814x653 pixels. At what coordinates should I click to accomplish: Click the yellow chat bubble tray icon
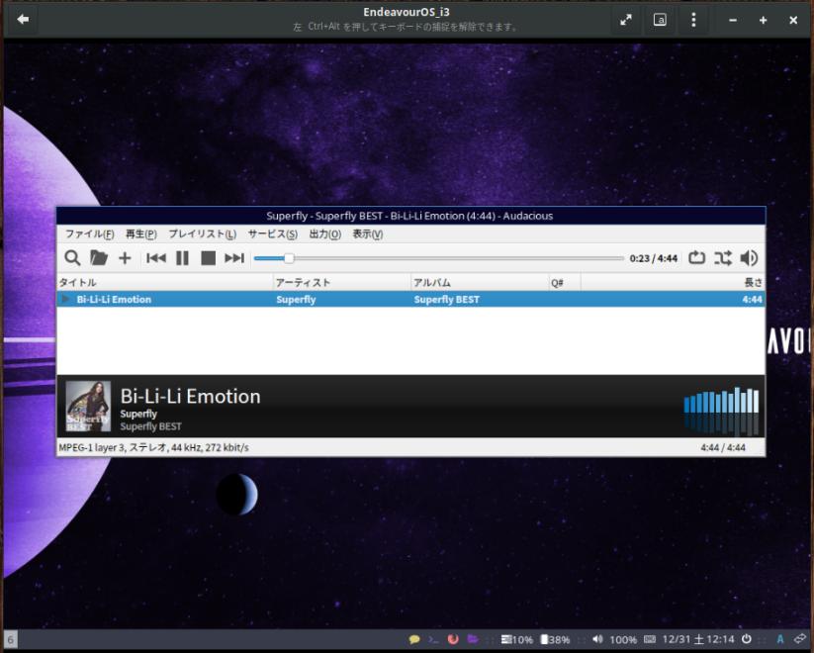[x=414, y=639]
